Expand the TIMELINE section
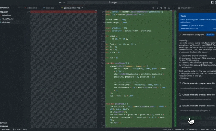Screen dimensions: 216x131 pos(4,126)
